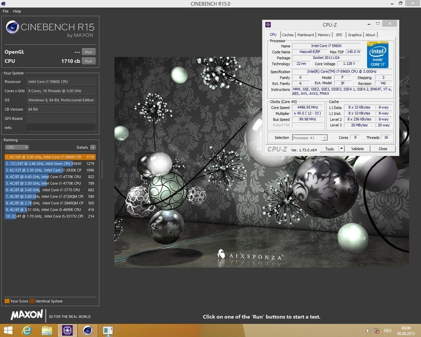Switch to Graphics tab in CPU-Z

[x=355, y=35]
